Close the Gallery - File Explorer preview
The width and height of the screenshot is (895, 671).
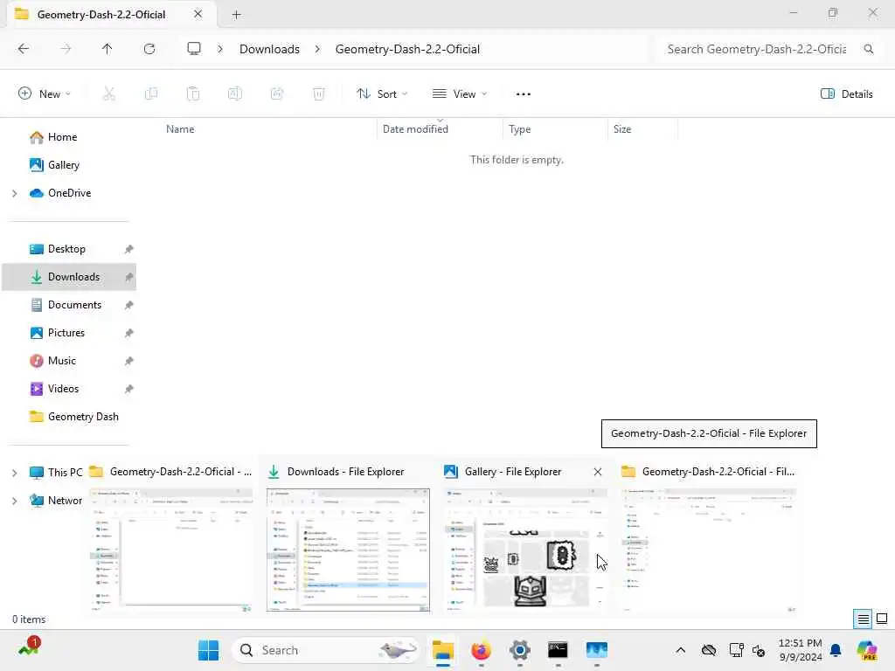[x=598, y=472]
